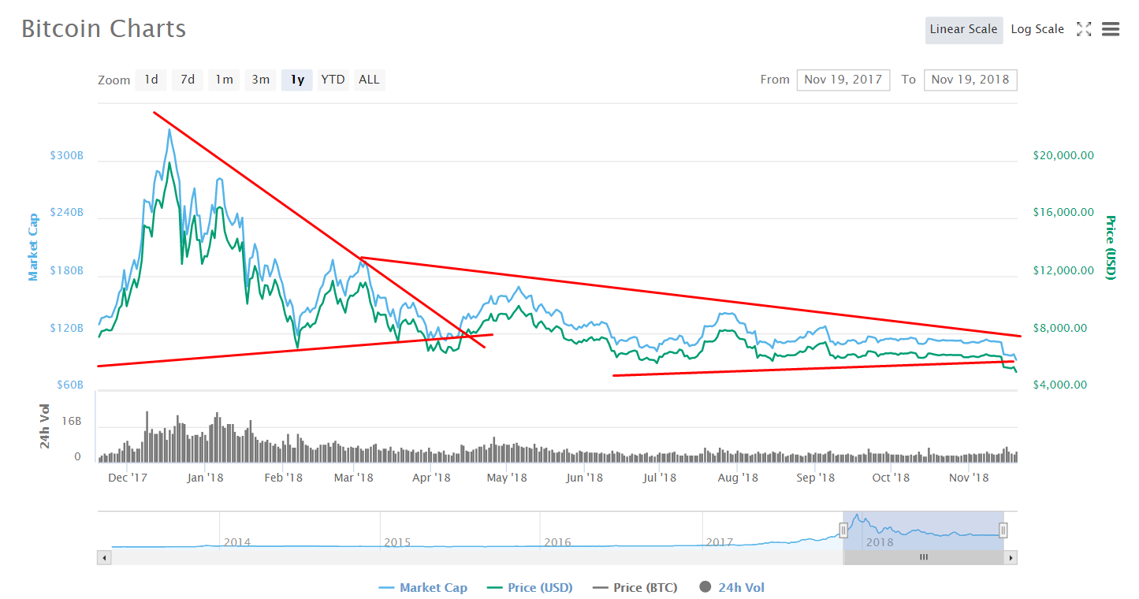
Task: Grab the navigator left range handle
Action: pos(843,530)
